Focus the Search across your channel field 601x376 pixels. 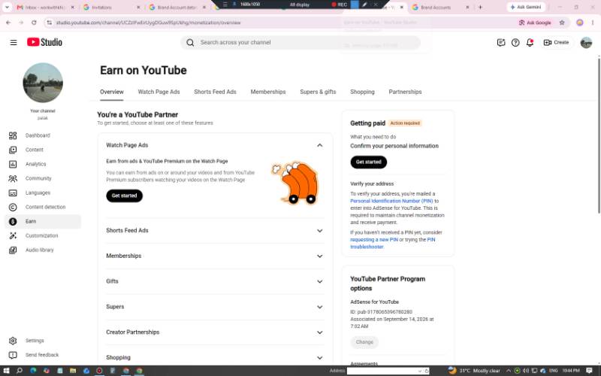[x=300, y=43]
